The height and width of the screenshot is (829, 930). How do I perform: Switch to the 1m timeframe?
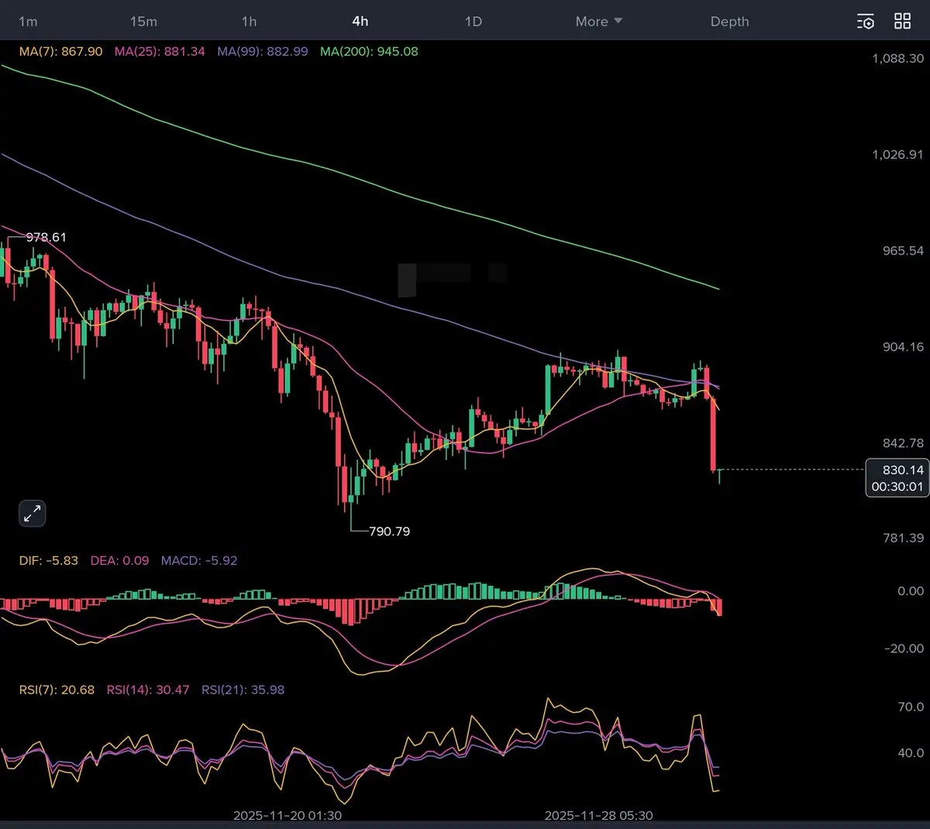tap(28, 22)
